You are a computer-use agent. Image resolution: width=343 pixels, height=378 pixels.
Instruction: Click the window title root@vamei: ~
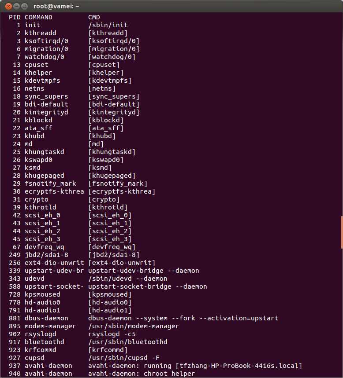(56, 6)
